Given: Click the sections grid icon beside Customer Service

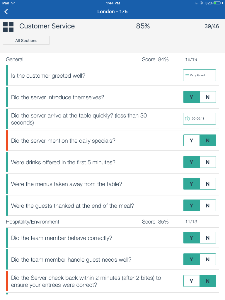Looking at the screenshot, I should tap(8, 27).
